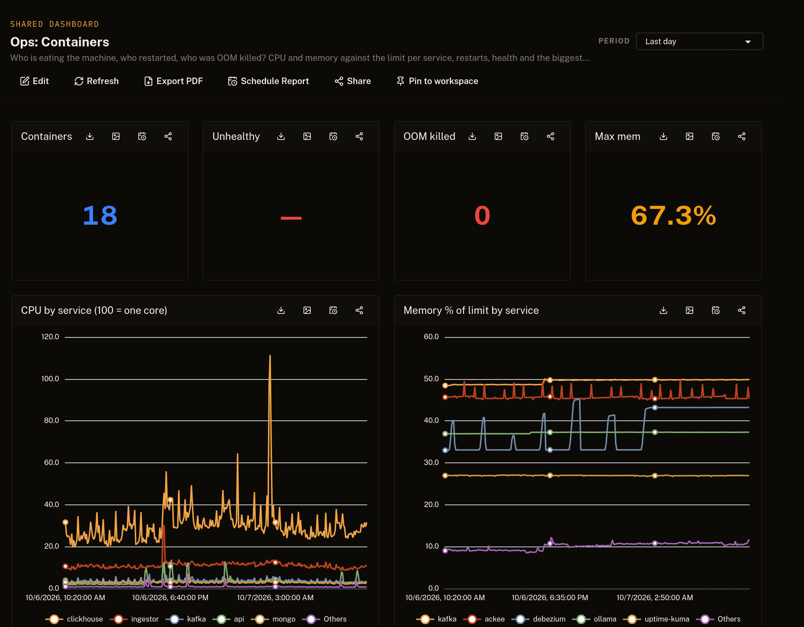Toggle uptime-kuma series in Memory legend
This screenshot has width=804, height=627.
[x=656, y=619]
